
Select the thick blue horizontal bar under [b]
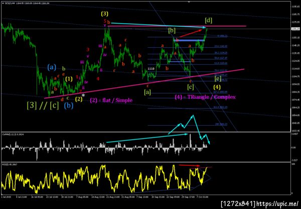click(189, 40)
